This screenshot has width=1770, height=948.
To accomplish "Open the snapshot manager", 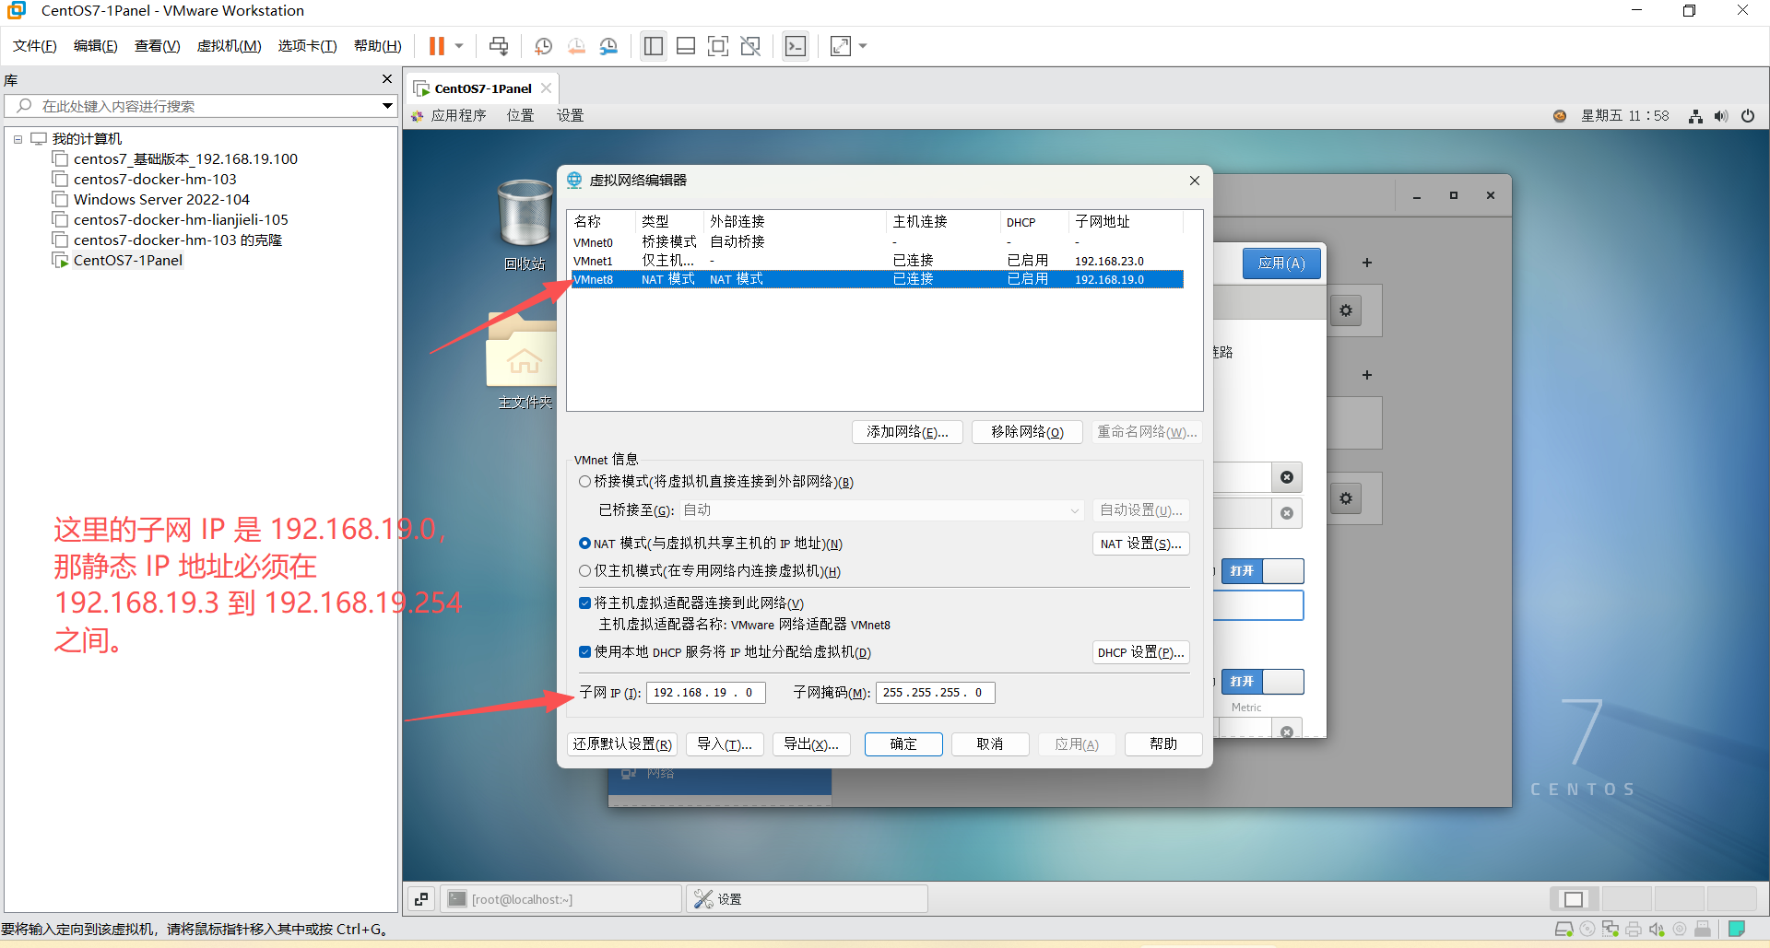I will 608,46.
